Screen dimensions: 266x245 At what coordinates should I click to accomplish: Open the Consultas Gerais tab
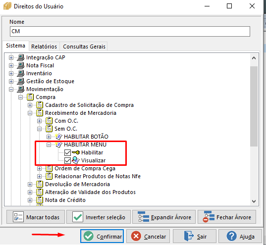84,47
